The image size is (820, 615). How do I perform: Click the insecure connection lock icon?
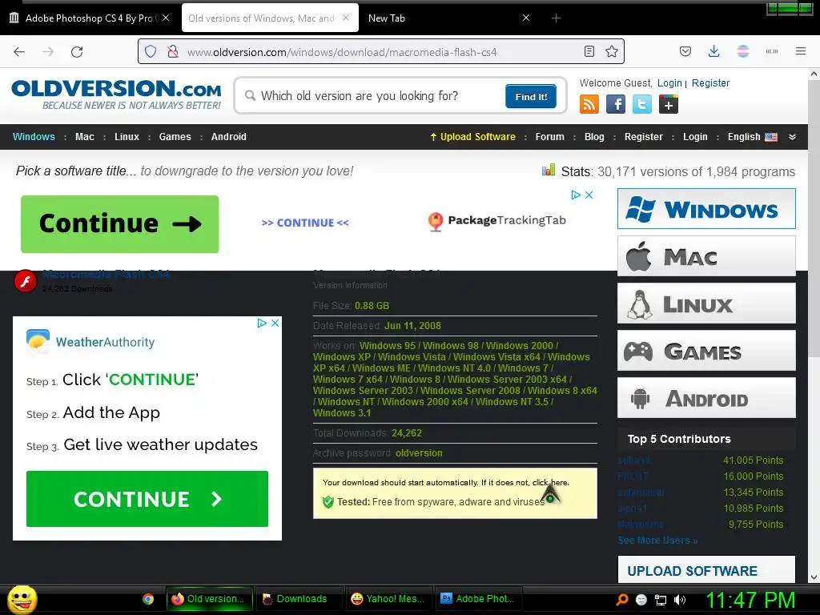click(x=172, y=51)
